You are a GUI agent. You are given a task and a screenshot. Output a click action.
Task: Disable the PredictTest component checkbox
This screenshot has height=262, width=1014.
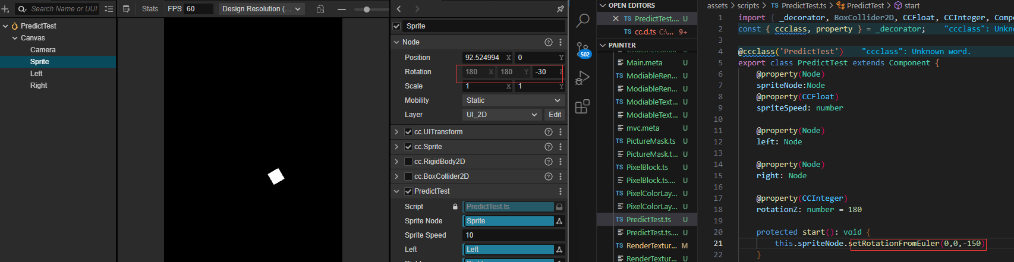click(408, 191)
